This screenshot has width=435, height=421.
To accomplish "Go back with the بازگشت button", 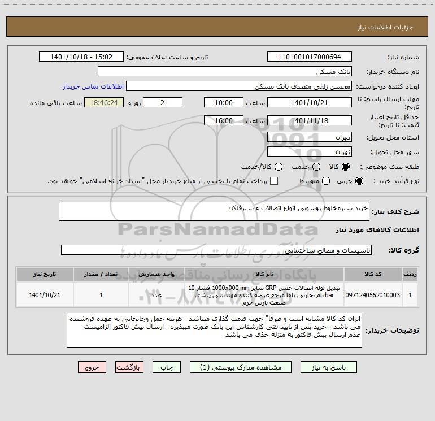I will (x=129, y=367).
